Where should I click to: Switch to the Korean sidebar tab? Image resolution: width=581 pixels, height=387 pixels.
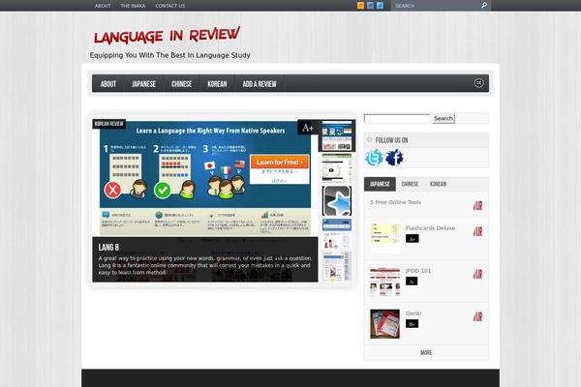[x=438, y=184]
